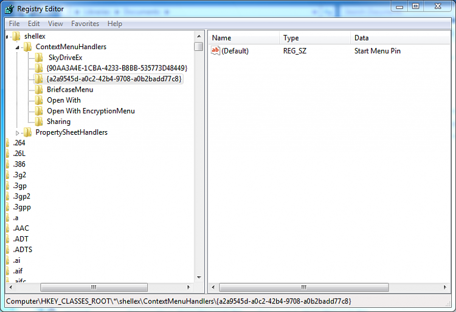Click the BriefcaseMenu folder icon

coord(39,89)
